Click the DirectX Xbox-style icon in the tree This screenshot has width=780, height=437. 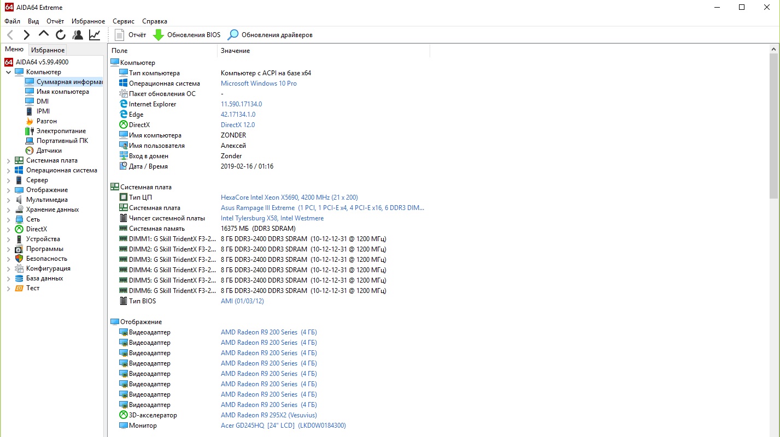pos(19,229)
